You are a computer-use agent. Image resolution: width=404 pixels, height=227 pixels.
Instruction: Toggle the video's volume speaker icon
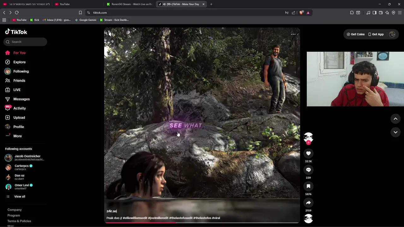click(111, 34)
